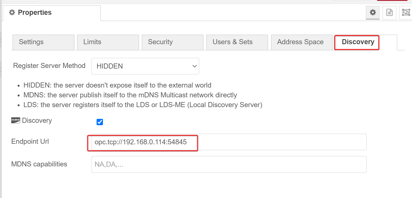Select the highlighted Discovery tab
The width and height of the screenshot is (412, 198).
pyautogui.click(x=357, y=42)
